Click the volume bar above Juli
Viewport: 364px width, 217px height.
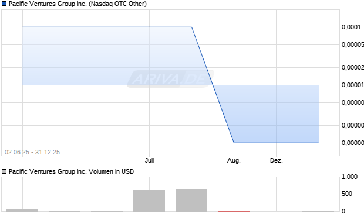point(149,201)
